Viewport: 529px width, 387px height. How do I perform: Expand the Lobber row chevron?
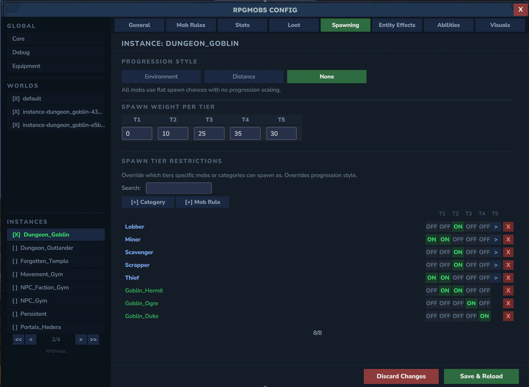496,226
